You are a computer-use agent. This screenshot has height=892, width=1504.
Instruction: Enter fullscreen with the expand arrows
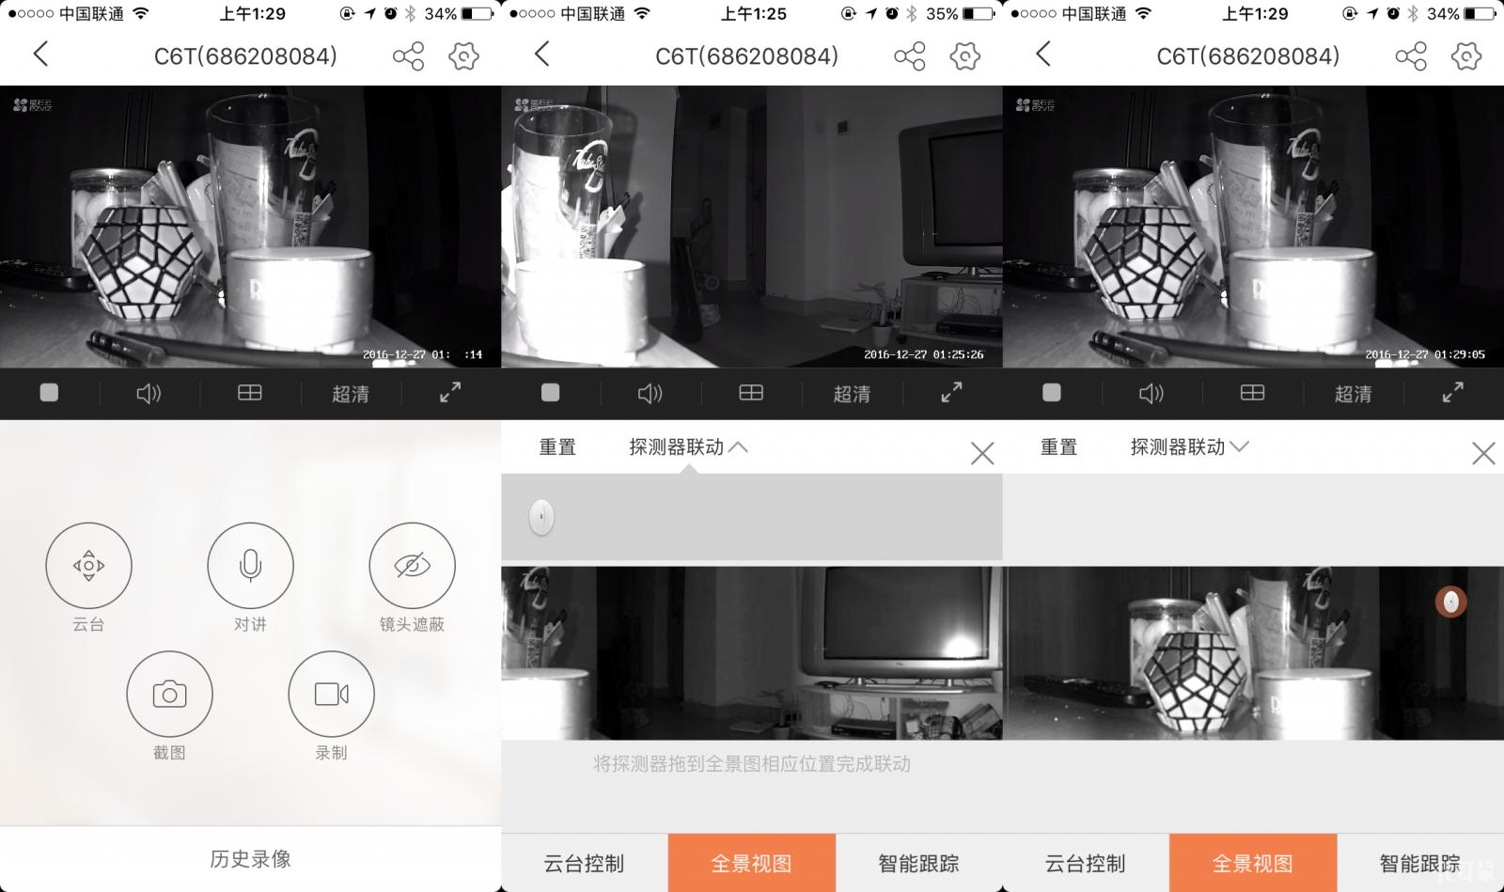click(x=449, y=393)
